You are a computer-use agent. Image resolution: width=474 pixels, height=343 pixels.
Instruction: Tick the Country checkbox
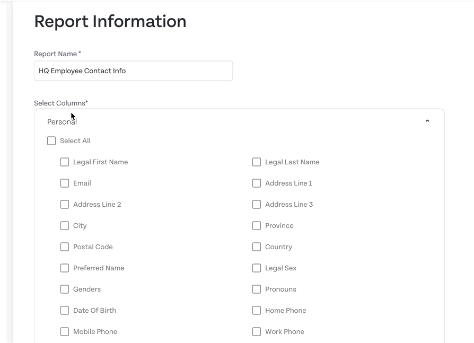(257, 247)
